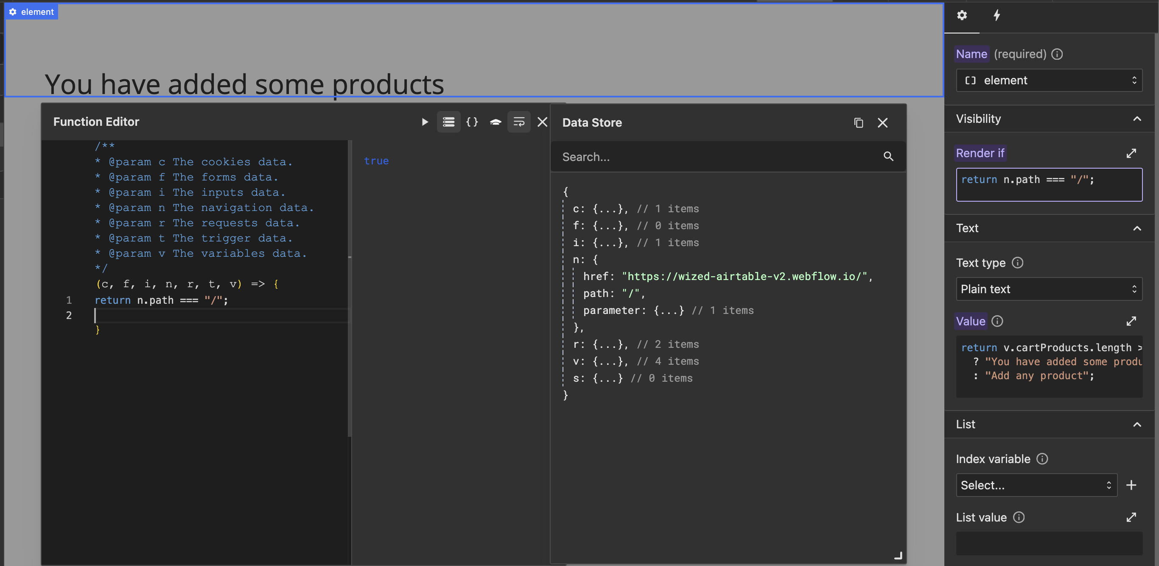Click the highlighted Name label
Screen dimensions: 1159x566
[971, 54]
